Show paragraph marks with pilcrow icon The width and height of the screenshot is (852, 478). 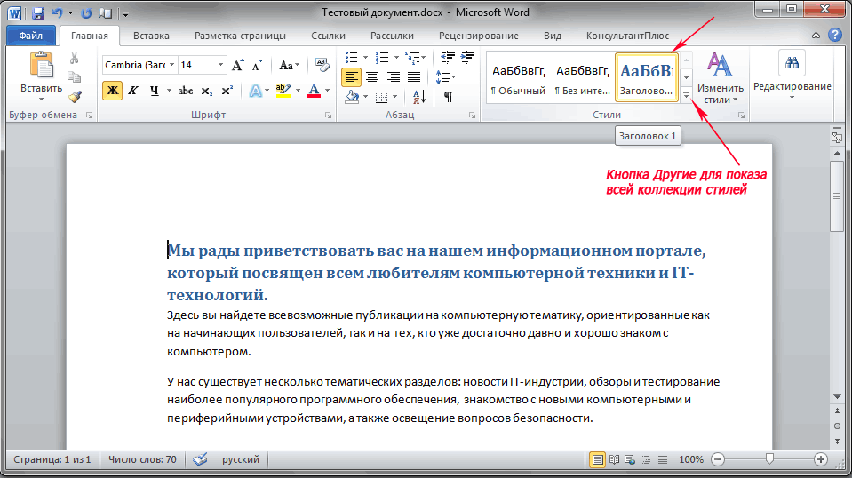(x=449, y=96)
